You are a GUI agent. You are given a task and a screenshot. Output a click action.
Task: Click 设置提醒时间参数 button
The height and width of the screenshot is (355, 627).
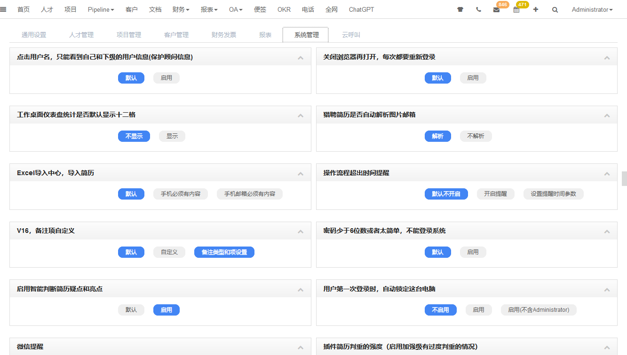point(553,193)
